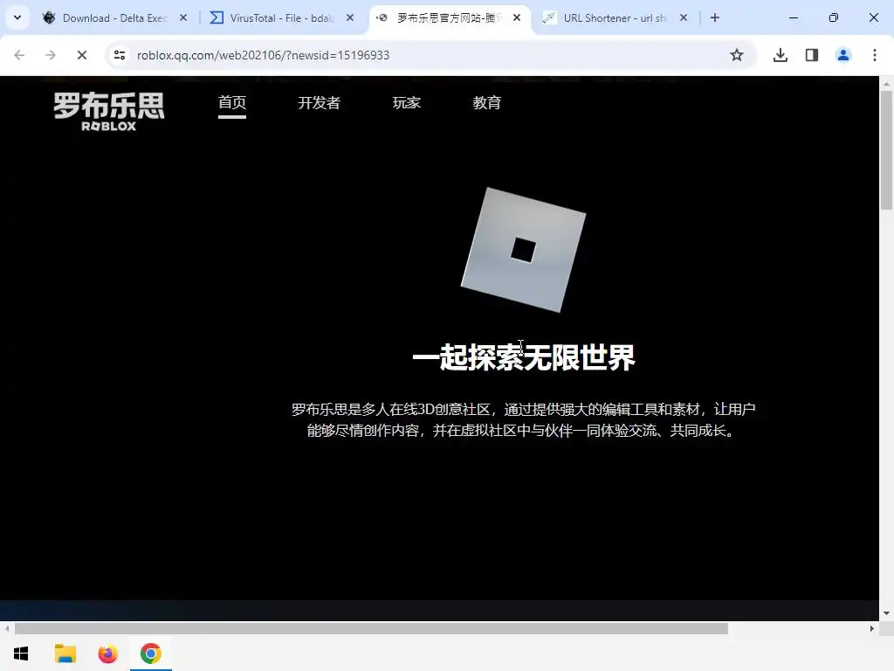
Task: Open a new tab with plus button
Action: (x=715, y=17)
